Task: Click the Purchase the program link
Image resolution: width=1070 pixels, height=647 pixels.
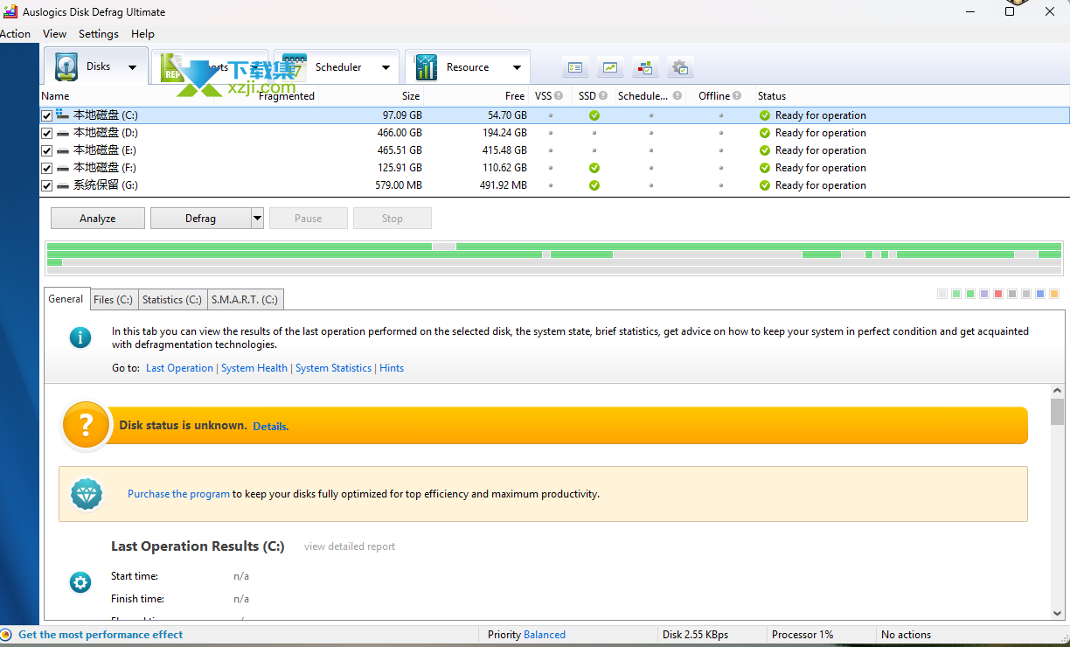Action: click(x=178, y=494)
